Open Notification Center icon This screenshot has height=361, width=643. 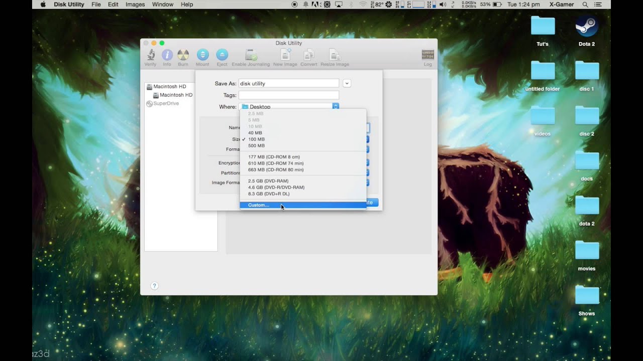click(x=598, y=5)
